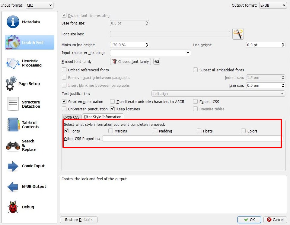Enable Embed referenced fonts
This screenshot has width=290, height=225.
(x=64, y=70)
